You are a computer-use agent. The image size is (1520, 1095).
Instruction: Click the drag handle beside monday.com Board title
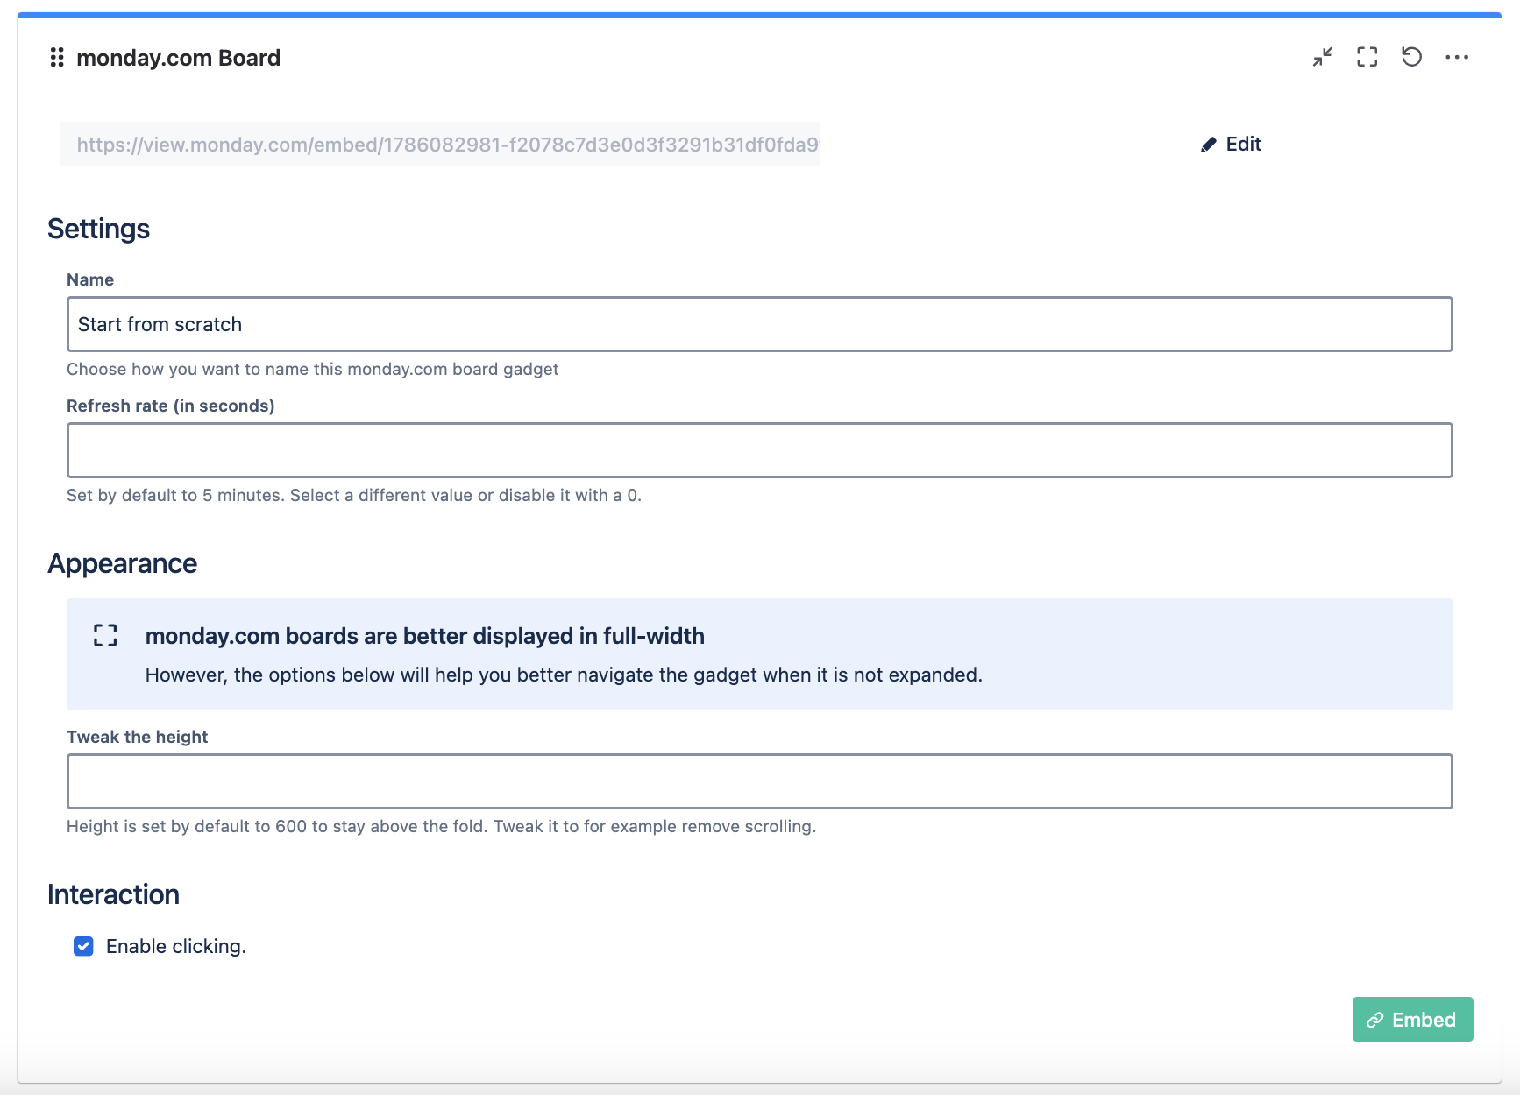tap(57, 58)
